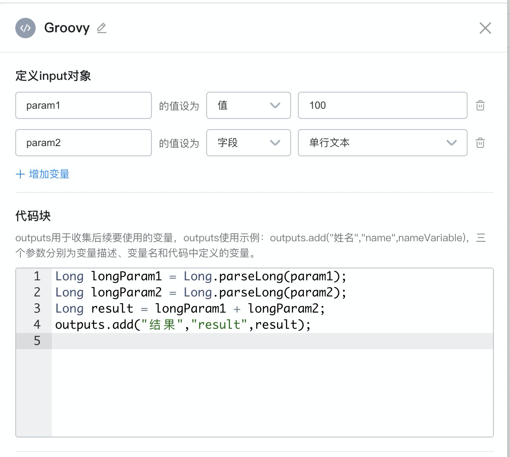Viewport: 510px width, 457px height.
Task: Click the plus icon beside 增加变量
Action: [x=20, y=174]
